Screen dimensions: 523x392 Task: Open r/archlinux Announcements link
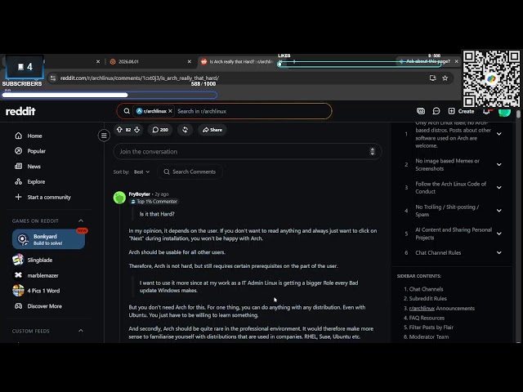pos(441,309)
